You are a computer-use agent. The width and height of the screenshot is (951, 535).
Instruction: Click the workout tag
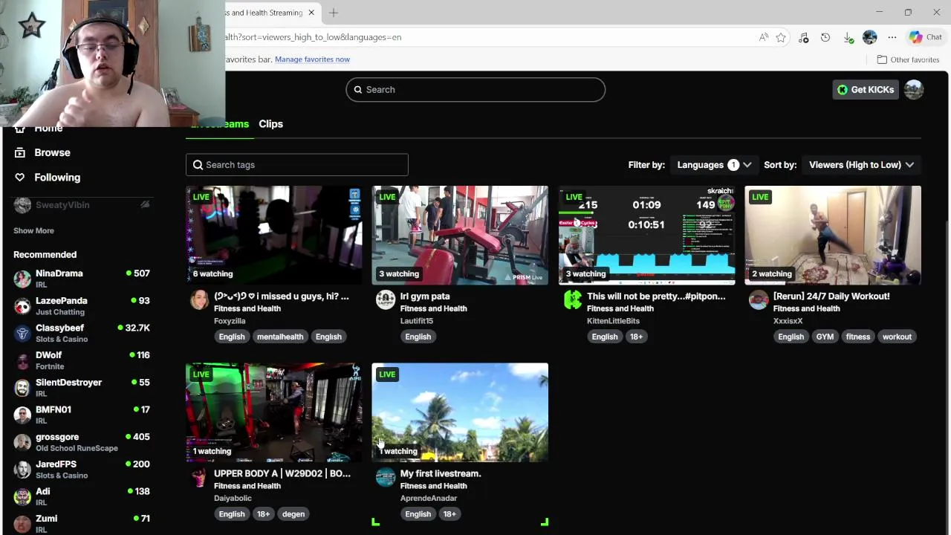(x=897, y=337)
